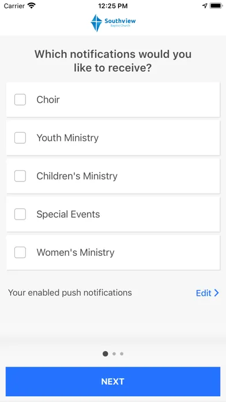Tap the Special Events row label
Image resolution: width=226 pixels, height=402 pixels.
pos(68,214)
